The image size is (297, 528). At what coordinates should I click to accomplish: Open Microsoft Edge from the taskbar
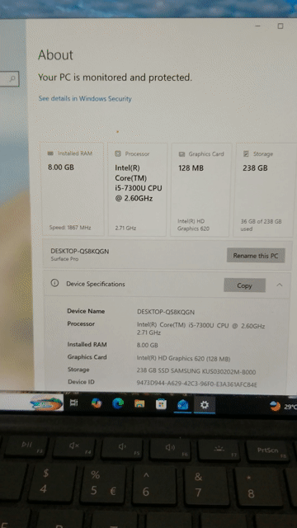pos(118,403)
